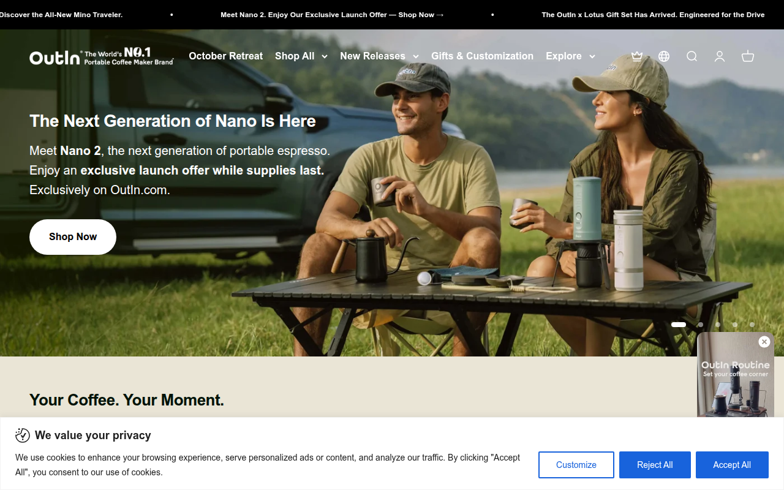View the shopping cart icon

coord(748,56)
